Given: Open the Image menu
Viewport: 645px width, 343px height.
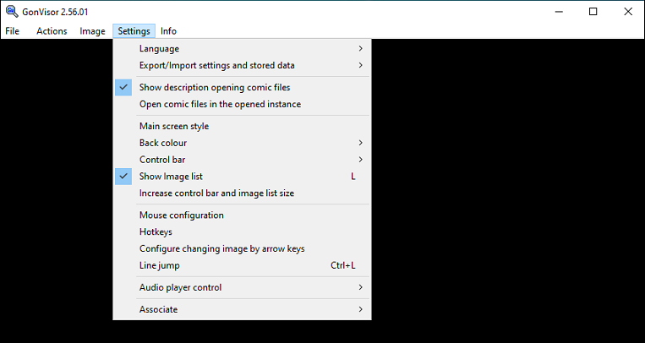Looking at the screenshot, I should (x=92, y=31).
